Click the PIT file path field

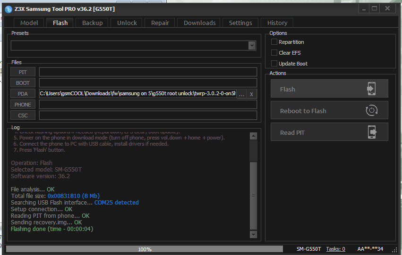pyautogui.click(x=148, y=72)
